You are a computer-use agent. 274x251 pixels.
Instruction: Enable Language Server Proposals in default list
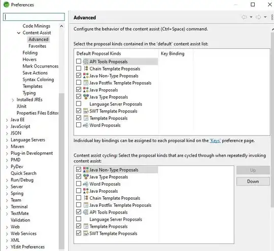coord(79,104)
